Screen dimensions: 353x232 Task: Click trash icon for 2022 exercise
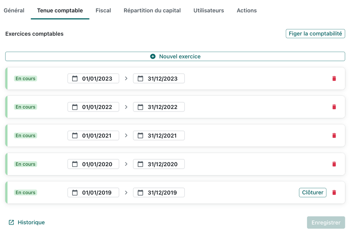coord(334,107)
